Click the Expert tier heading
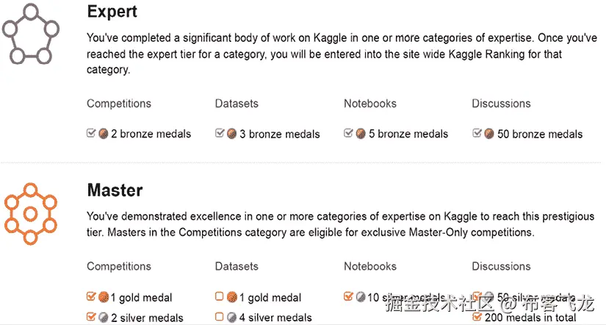606x325 pixels. 112,12
